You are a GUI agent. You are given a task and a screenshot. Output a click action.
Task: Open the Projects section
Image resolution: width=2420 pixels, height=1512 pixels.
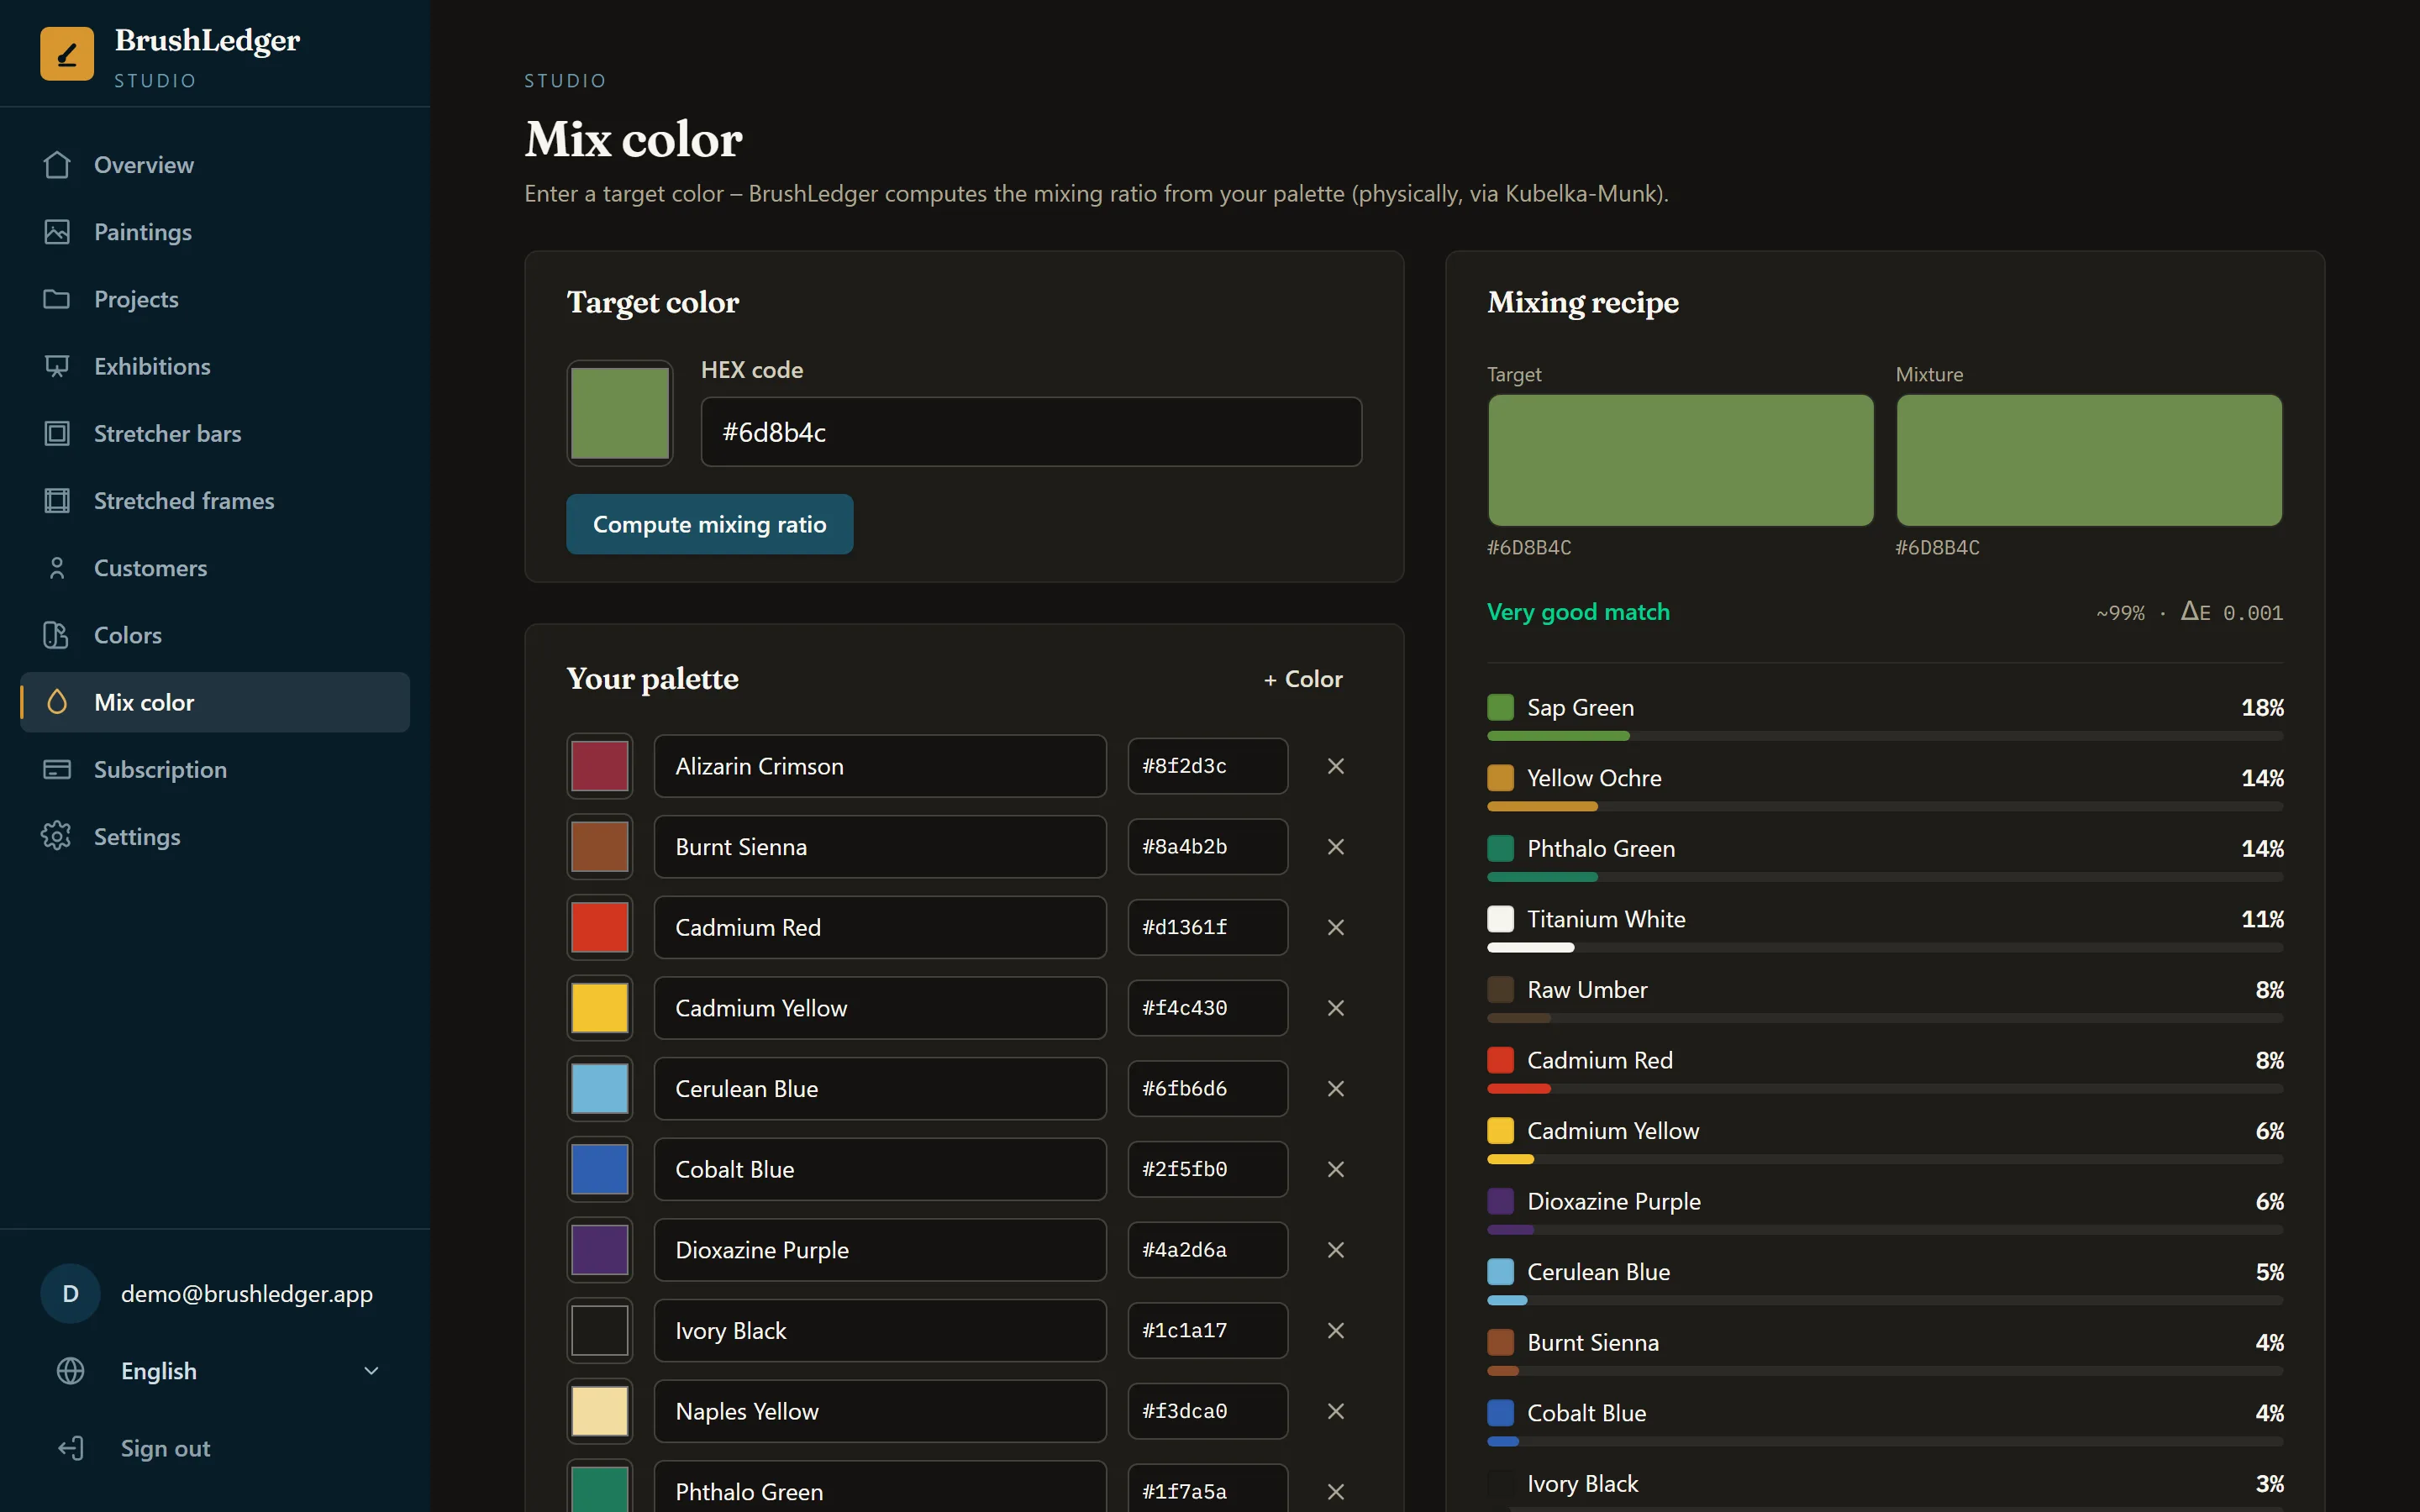pyautogui.click(x=215, y=299)
